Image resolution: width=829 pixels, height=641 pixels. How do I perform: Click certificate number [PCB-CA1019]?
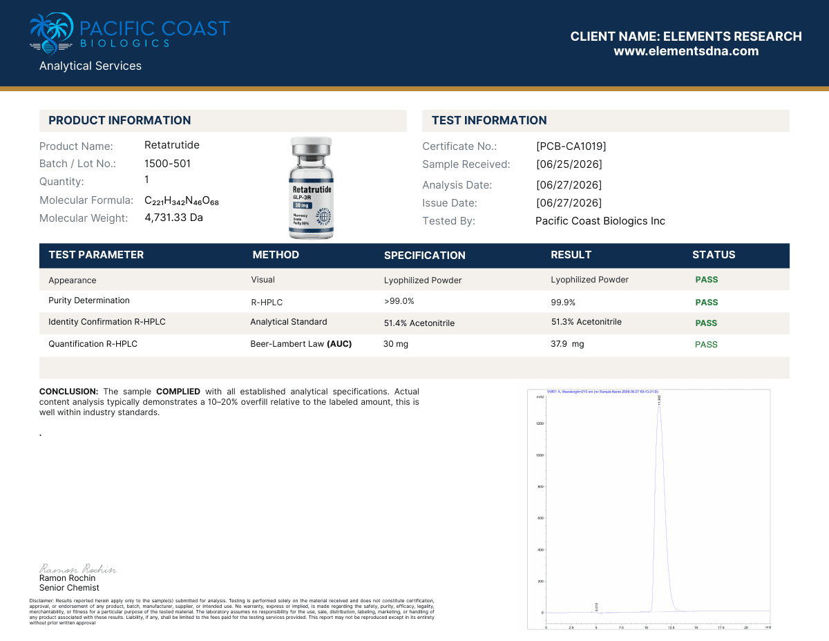coord(571,146)
